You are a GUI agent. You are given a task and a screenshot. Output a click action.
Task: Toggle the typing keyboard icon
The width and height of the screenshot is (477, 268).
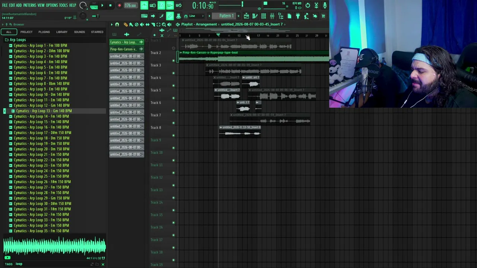click(x=144, y=16)
